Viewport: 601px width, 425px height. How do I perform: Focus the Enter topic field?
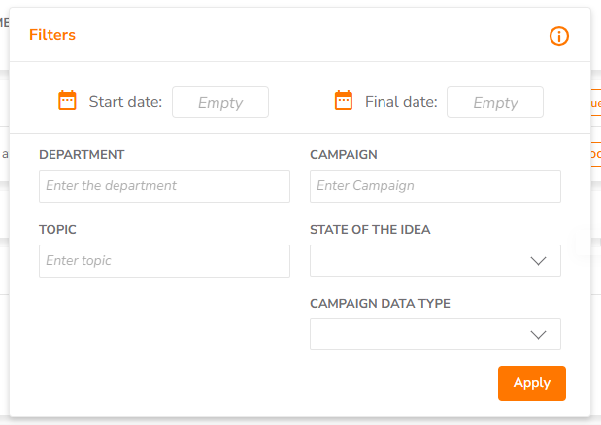click(164, 261)
